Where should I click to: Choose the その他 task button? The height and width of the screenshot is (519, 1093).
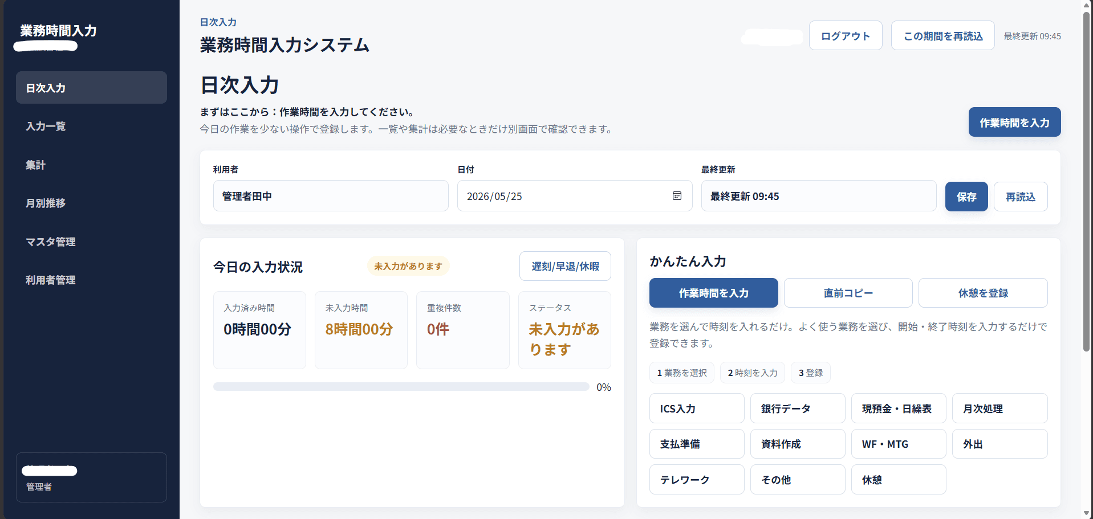[798, 480]
